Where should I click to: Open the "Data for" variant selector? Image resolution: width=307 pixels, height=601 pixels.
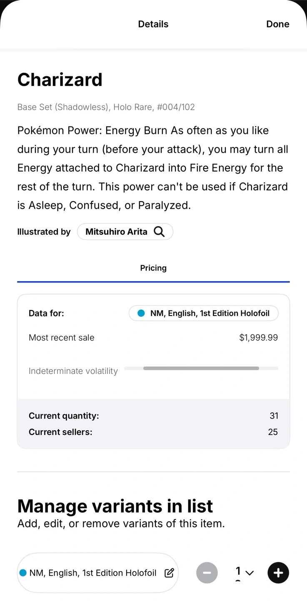coord(203,313)
